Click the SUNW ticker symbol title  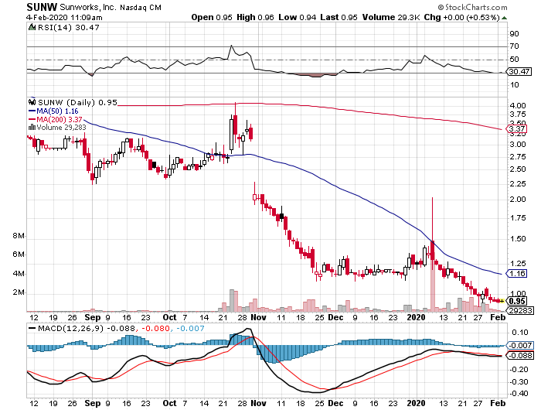(42, 7)
